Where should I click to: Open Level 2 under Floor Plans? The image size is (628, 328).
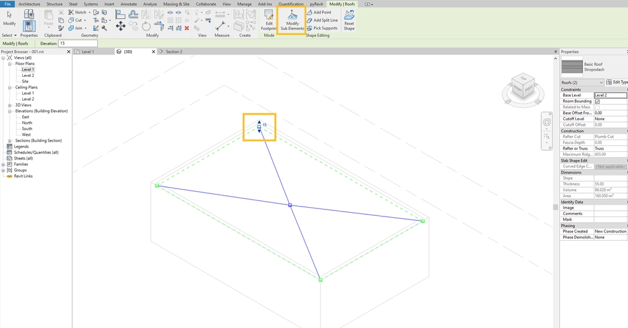(28, 76)
